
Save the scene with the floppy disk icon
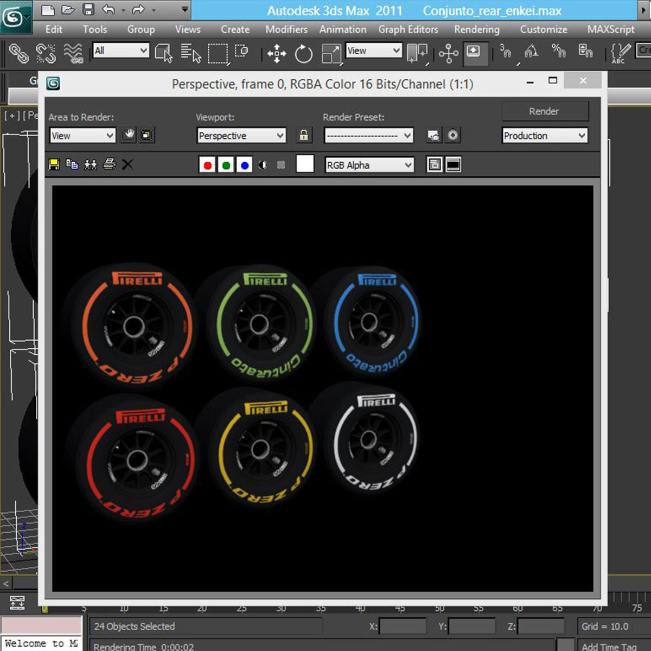tap(88, 9)
